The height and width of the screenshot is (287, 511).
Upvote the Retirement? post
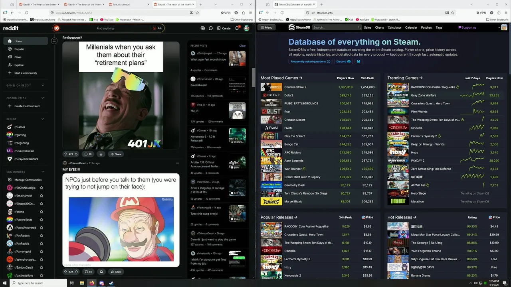(x=66, y=154)
